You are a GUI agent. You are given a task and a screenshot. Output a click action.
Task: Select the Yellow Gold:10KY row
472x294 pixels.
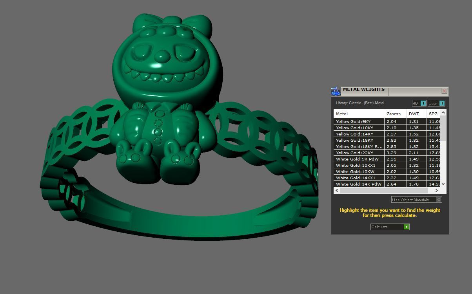point(387,128)
